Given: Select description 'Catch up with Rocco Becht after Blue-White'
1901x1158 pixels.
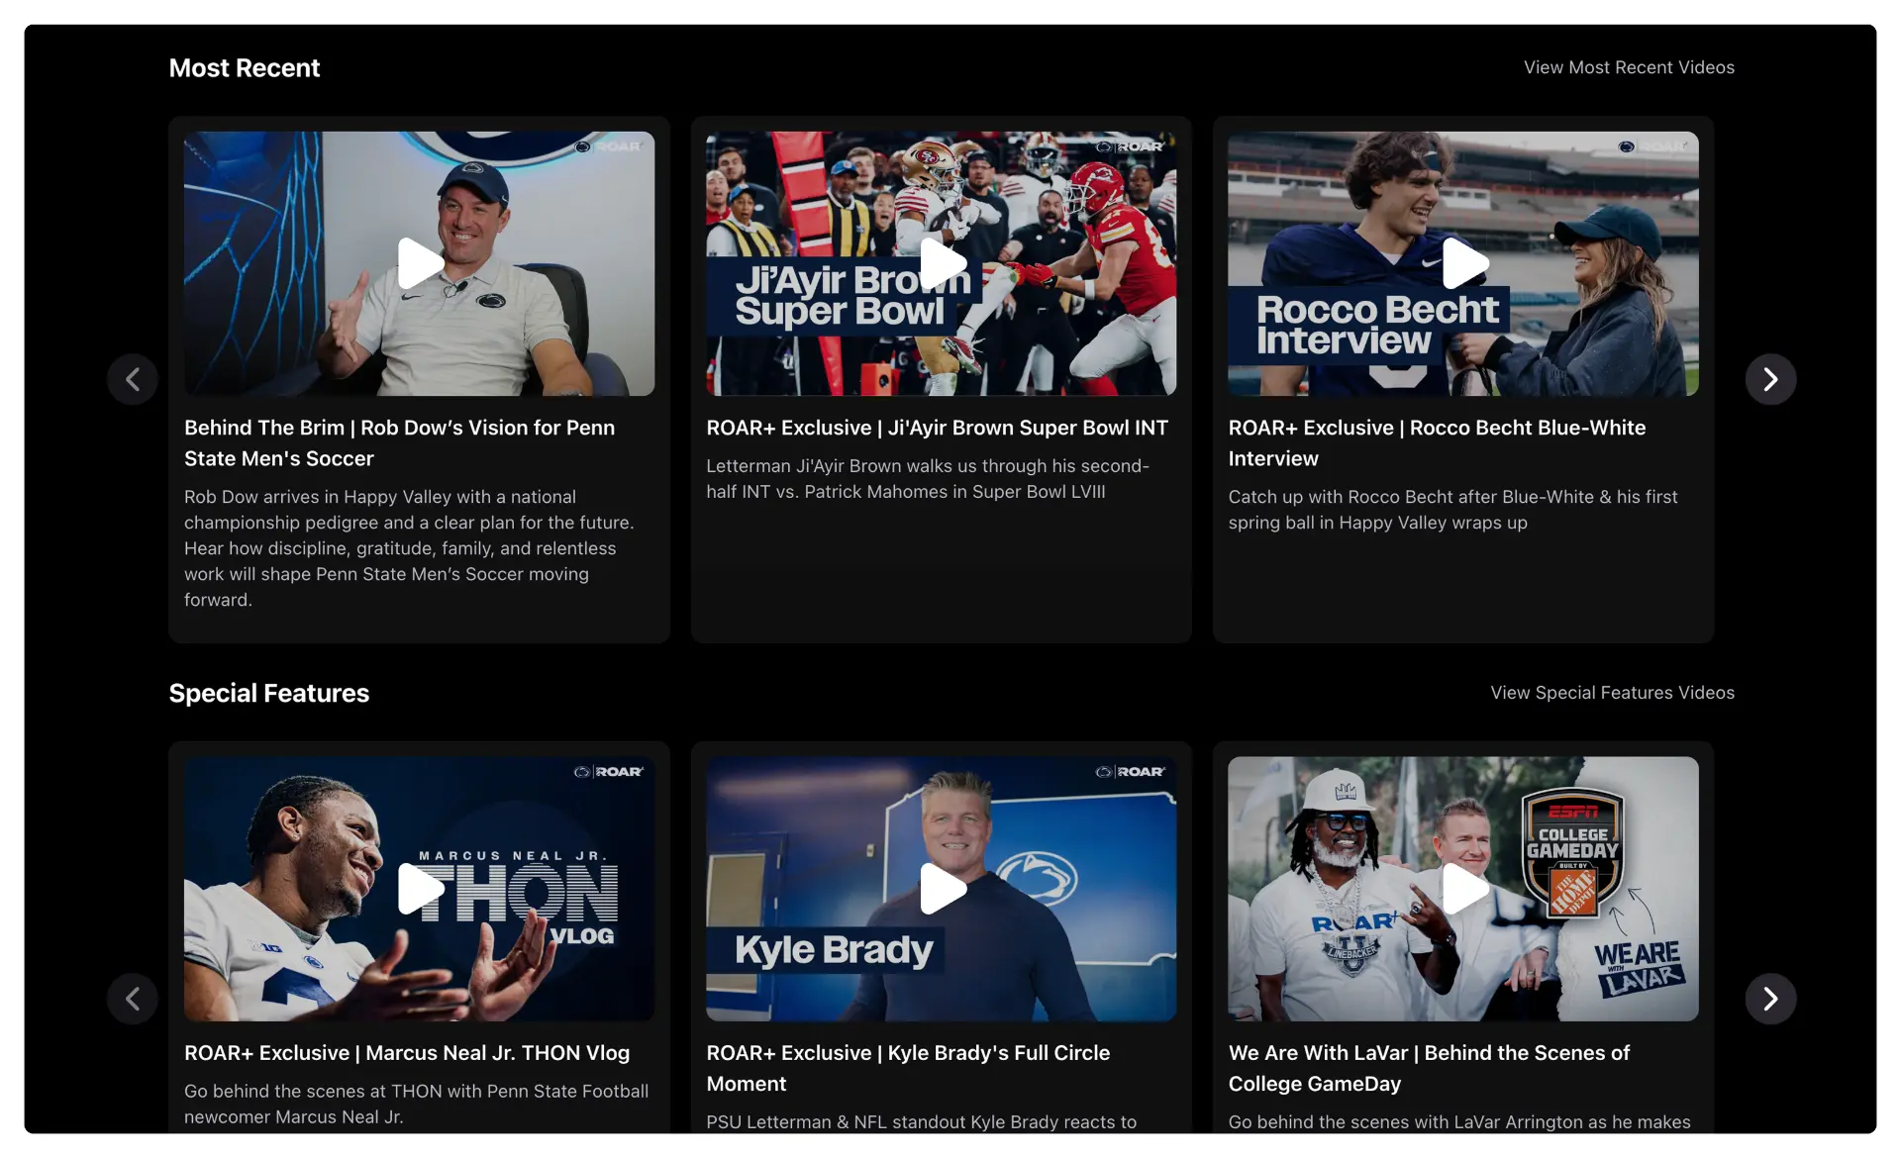Looking at the screenshot, I should [1452, 510].
